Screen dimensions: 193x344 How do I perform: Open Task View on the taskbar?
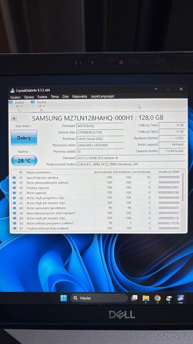point(134,298)
